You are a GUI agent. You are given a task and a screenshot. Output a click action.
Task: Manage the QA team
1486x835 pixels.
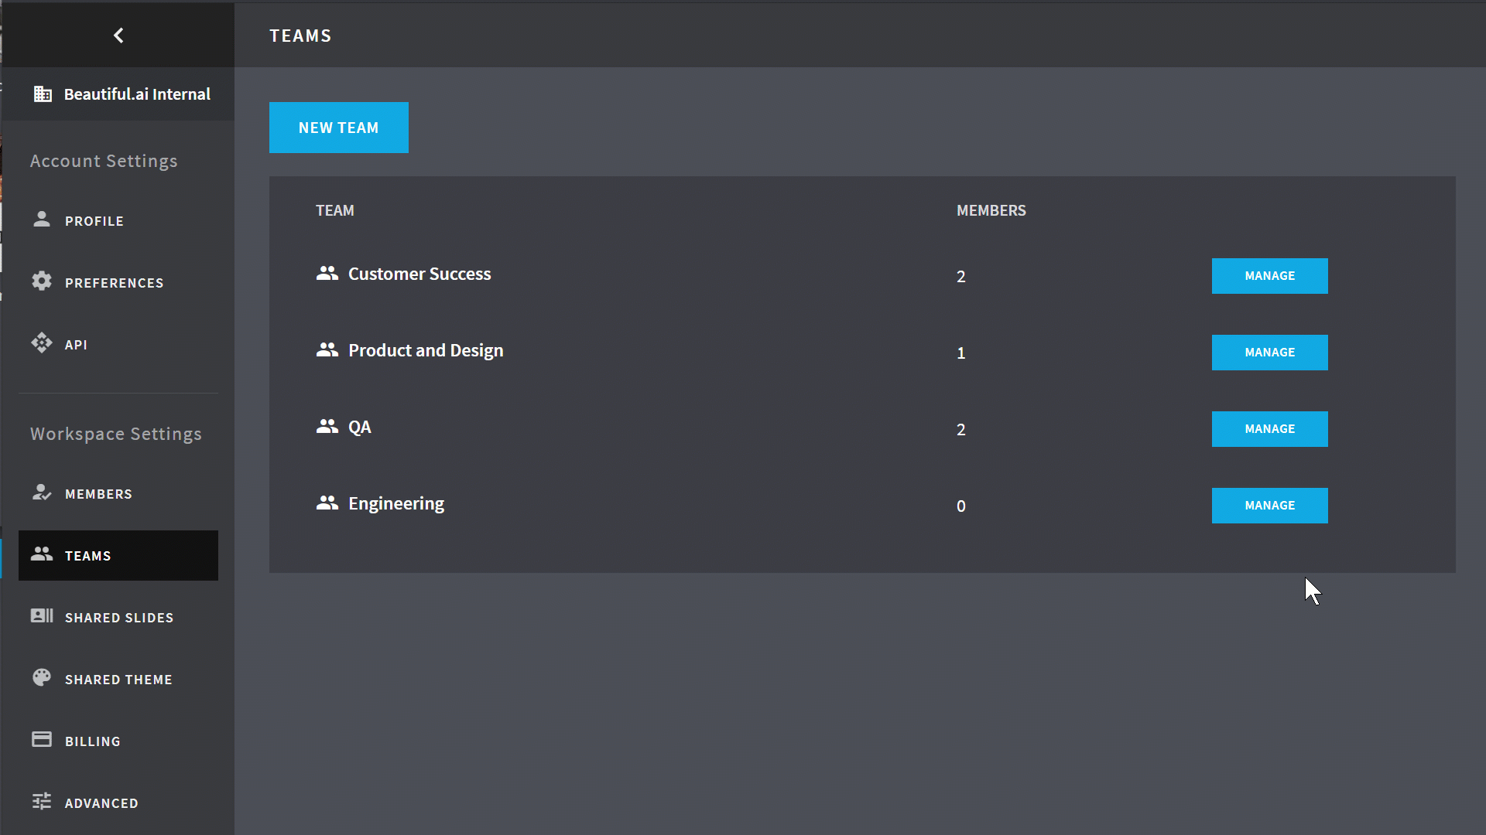(x=1269, y=429)
